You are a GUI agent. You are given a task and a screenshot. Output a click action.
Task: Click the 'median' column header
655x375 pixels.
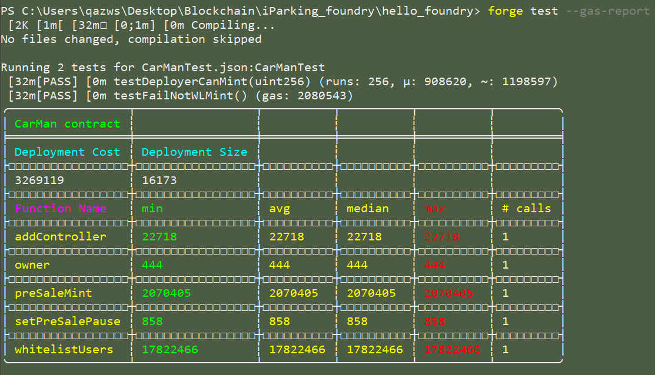(368, 208)
